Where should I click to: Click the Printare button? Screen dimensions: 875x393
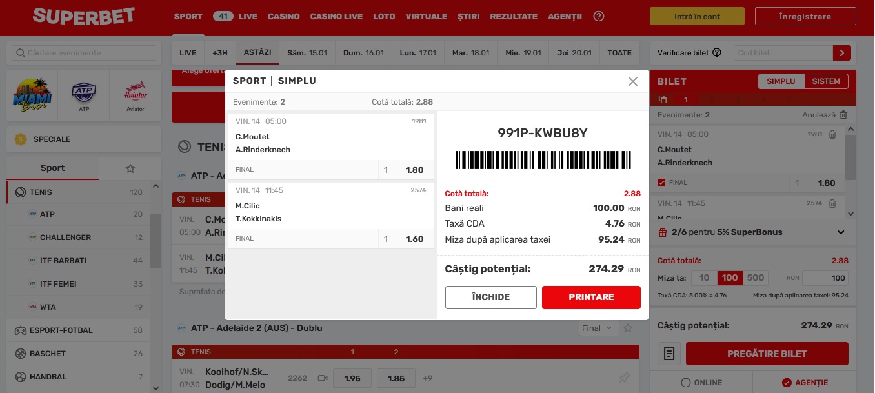pyautogui.click(x=591, y=297)
